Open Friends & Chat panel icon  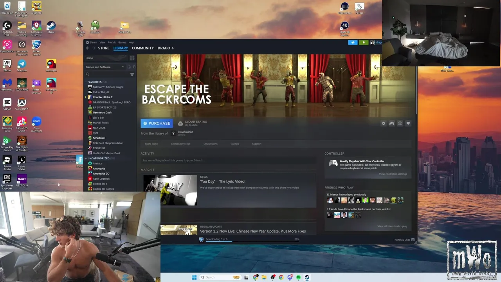pyautogui.click(x=413, y=240)
